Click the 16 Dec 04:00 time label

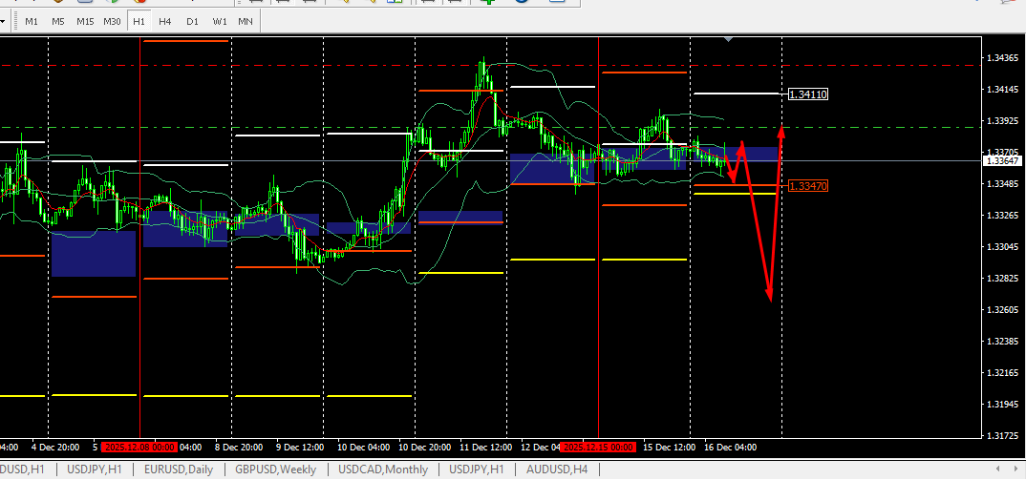[x=730, y=448]
